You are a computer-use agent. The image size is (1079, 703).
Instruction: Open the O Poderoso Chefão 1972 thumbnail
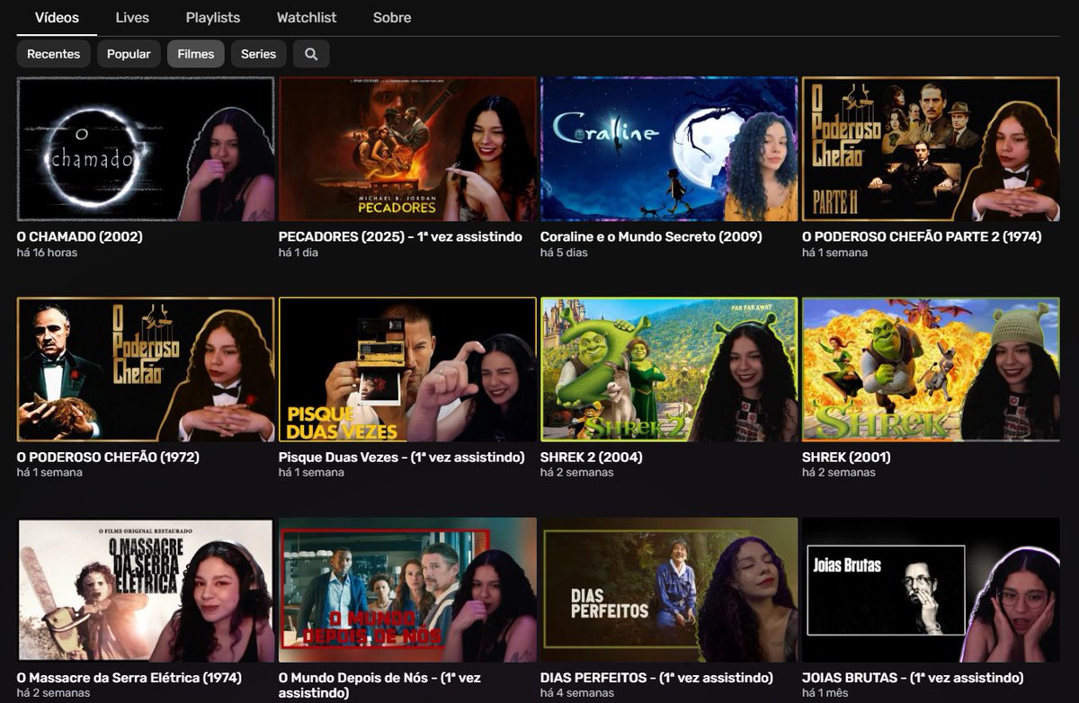point(146,369)
